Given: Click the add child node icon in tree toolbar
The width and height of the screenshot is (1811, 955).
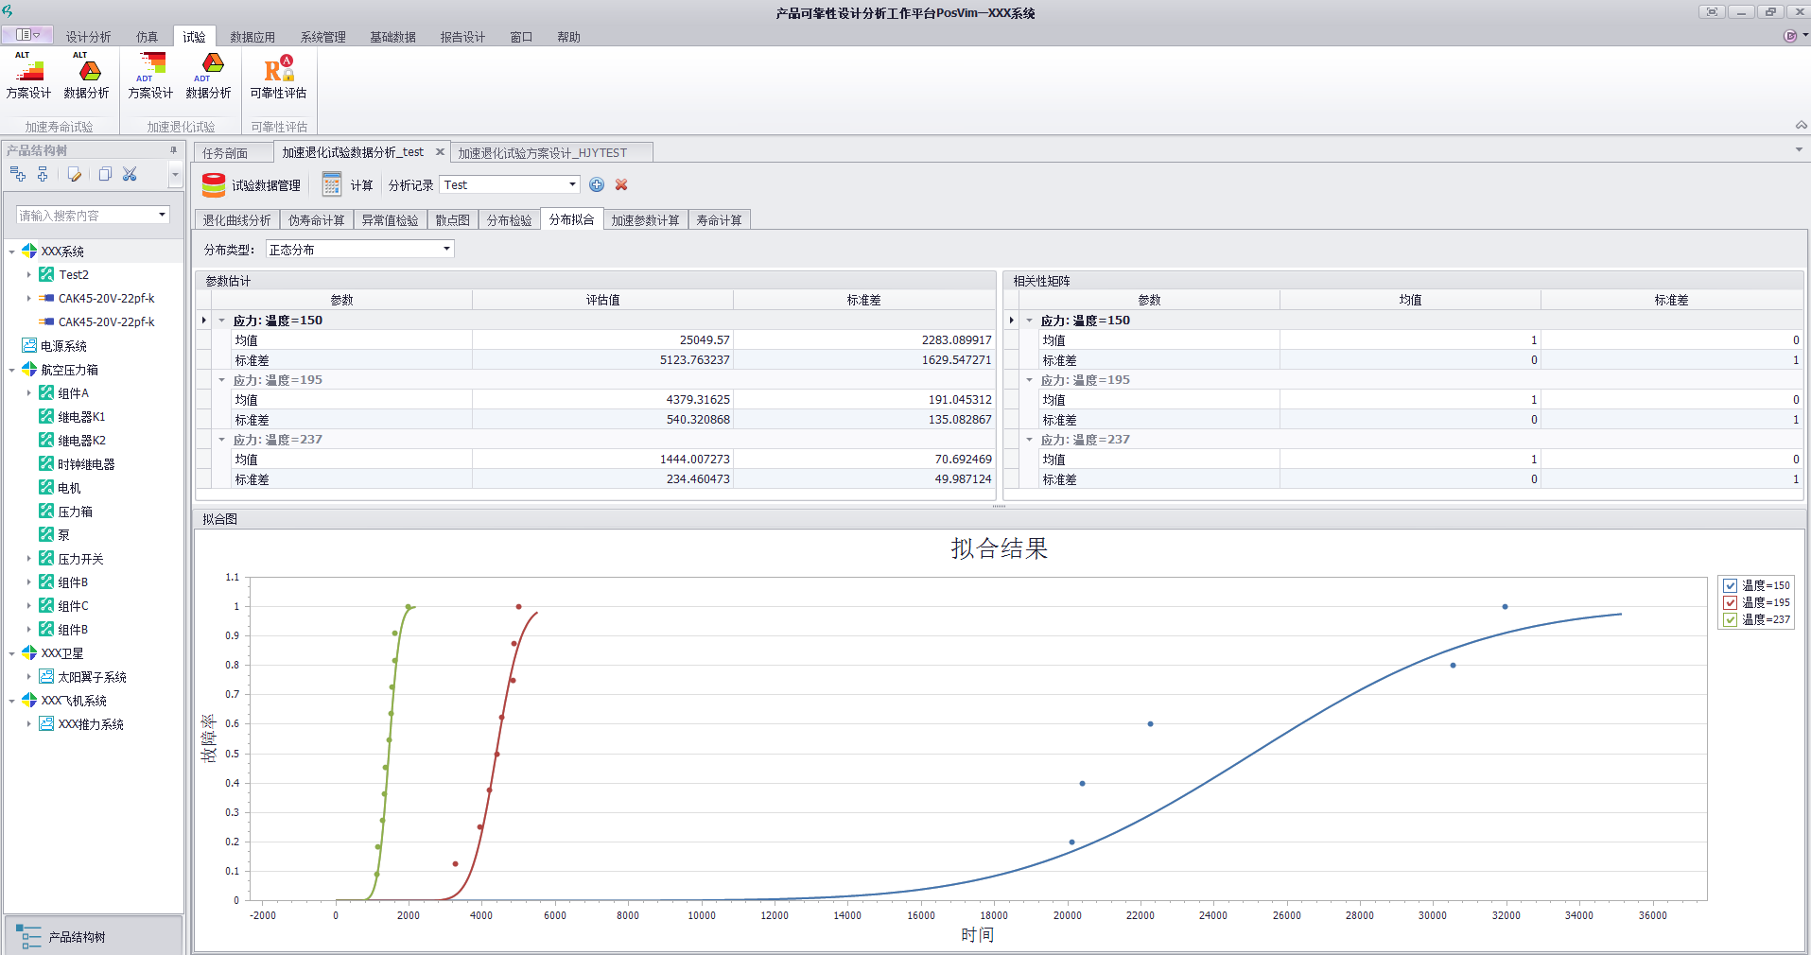Looking at the screenshot, I should click(18, 174).
